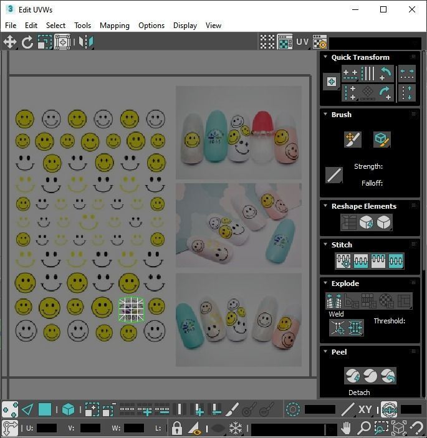Toggle Display Only Selected Polygons

[x=194, y=427]
